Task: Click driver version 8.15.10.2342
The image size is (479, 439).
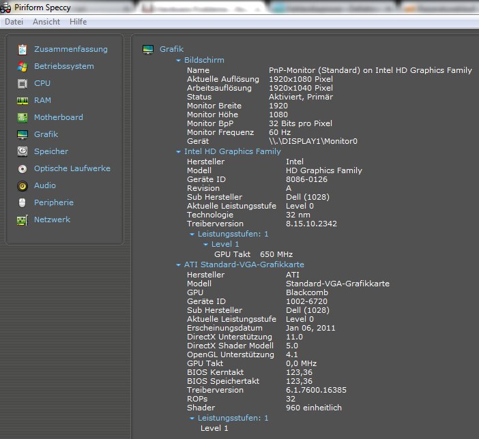Action: (311, 224)
